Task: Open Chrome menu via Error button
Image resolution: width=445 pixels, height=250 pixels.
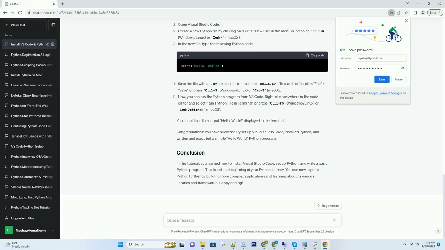Action: tap(435, 13)
